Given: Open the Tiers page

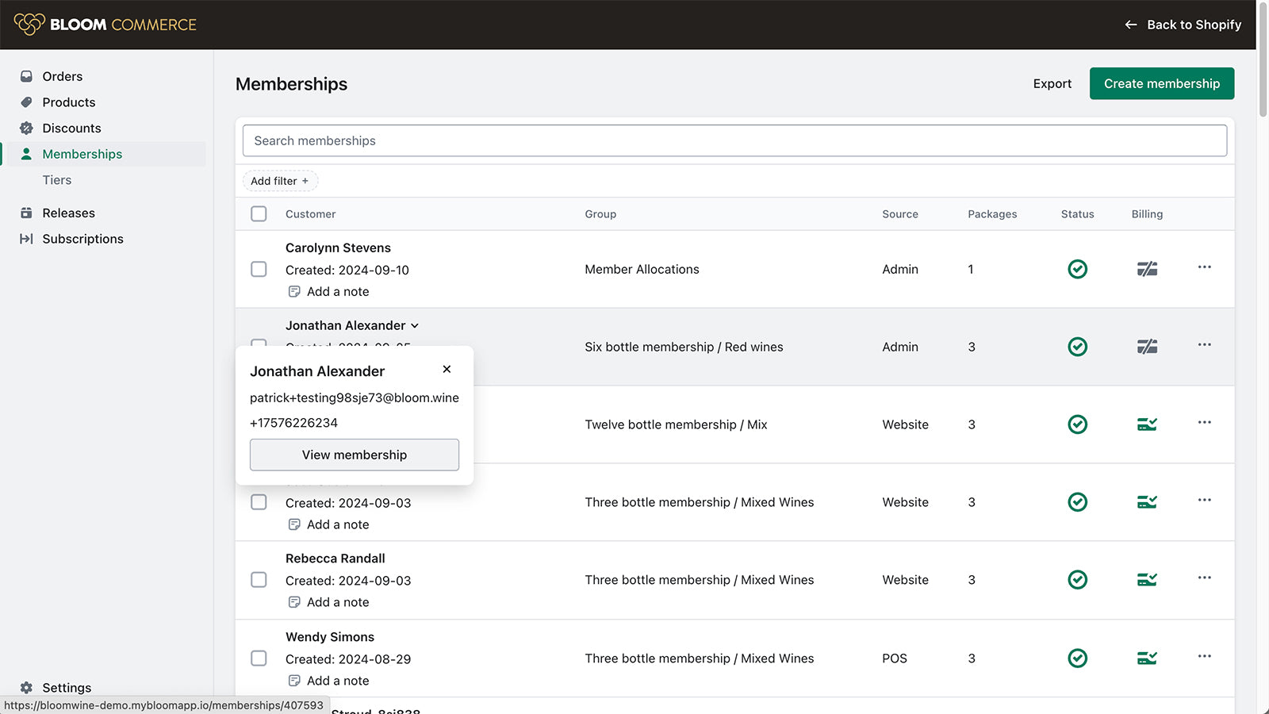Looking at the screenshot, I should [56, 180].
